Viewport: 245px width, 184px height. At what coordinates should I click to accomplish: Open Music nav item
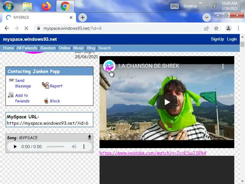tap(78, 48)
